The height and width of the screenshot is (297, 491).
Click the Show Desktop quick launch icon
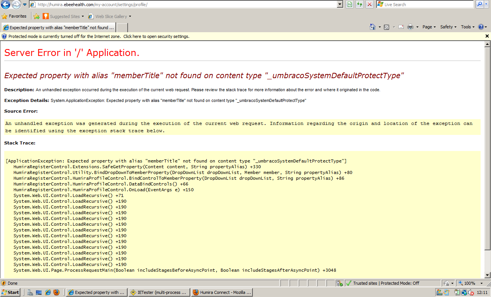pos(39,292)
